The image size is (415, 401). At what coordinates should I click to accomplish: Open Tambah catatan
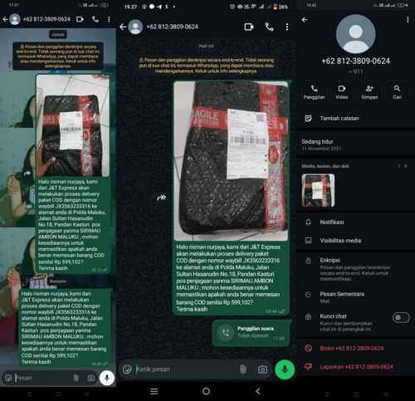(x=355, y=119)
